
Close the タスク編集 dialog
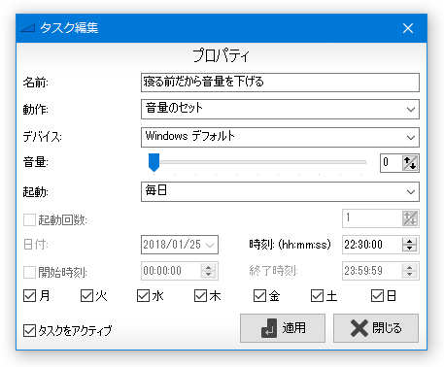408,28
